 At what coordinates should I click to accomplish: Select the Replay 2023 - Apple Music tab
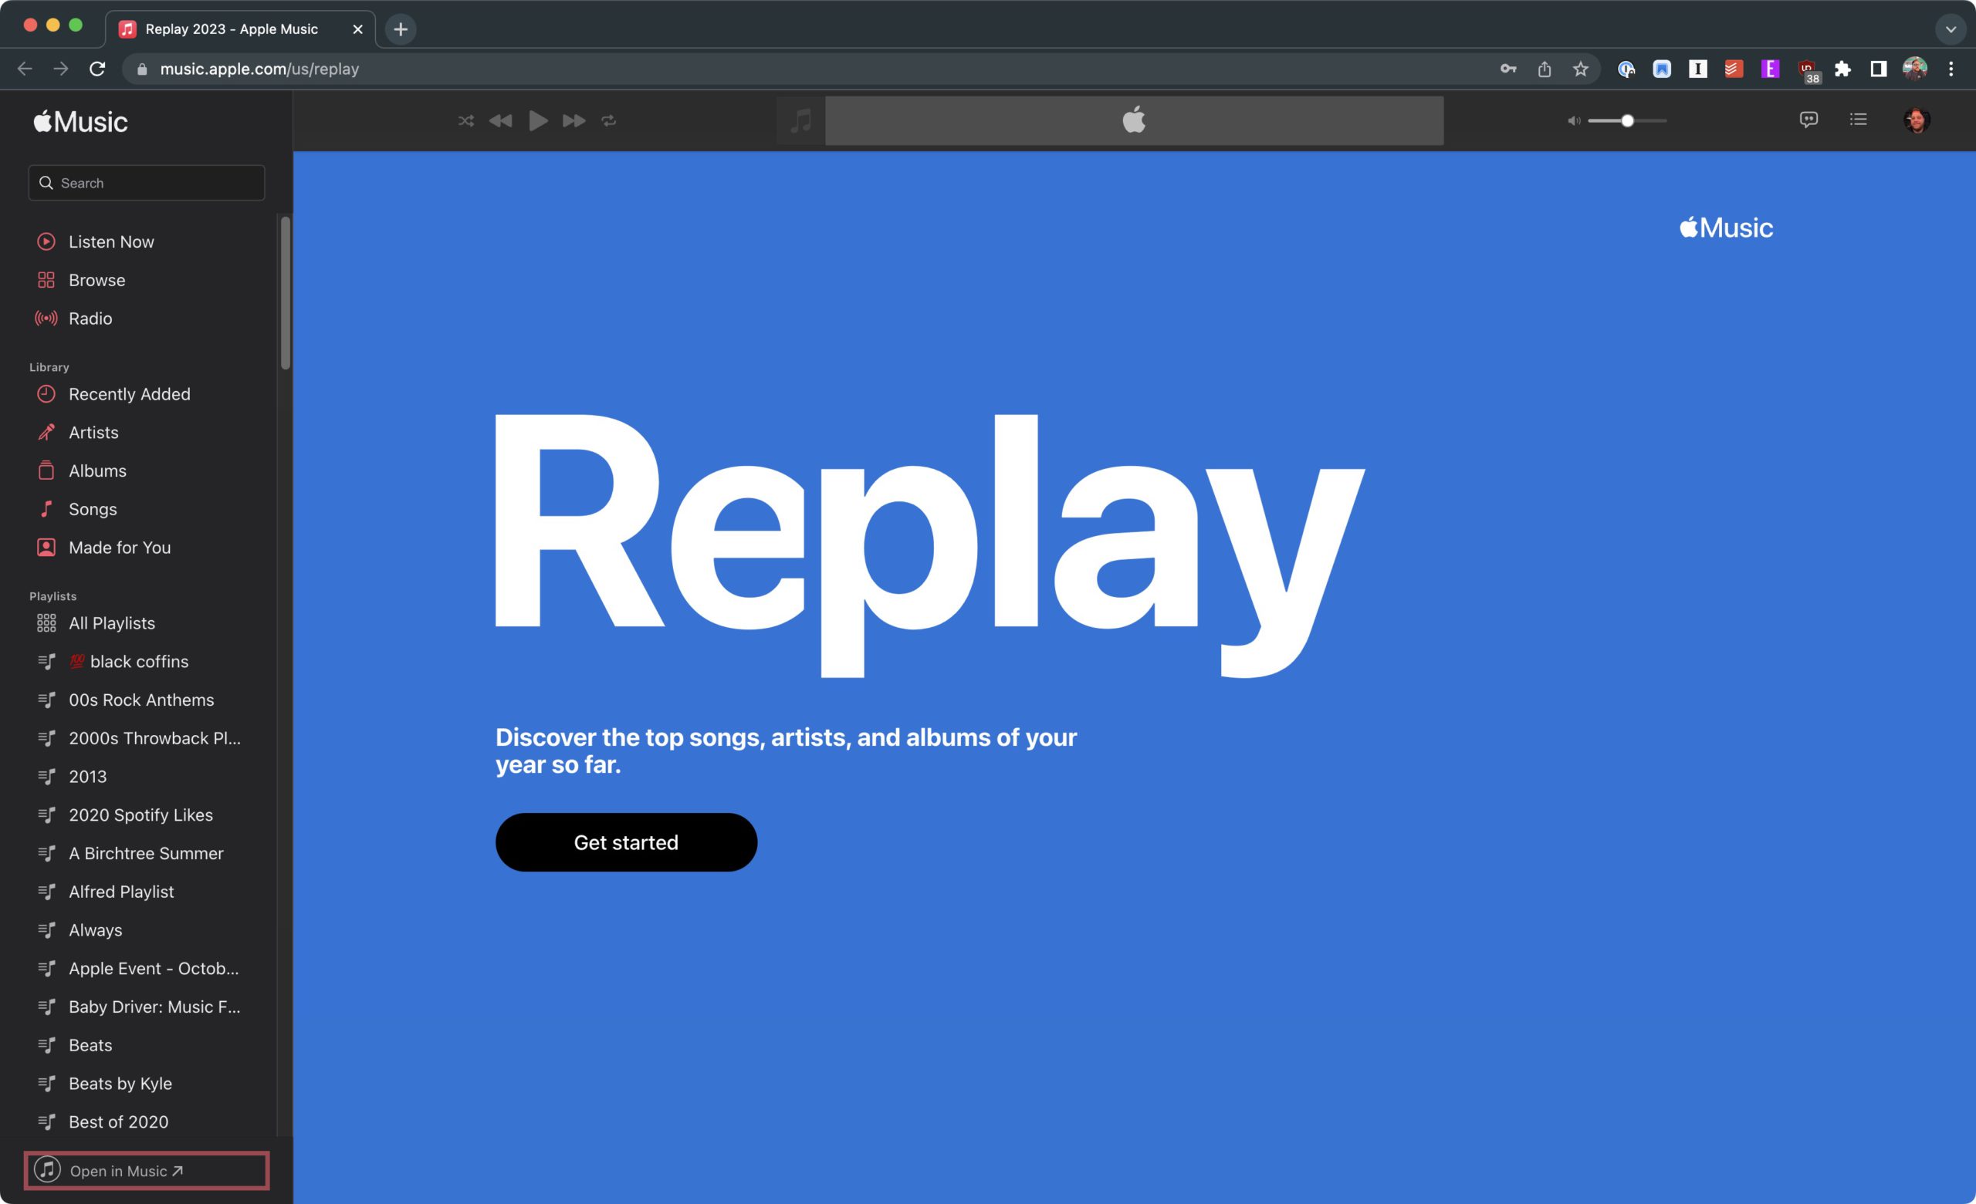coord(240,29)
